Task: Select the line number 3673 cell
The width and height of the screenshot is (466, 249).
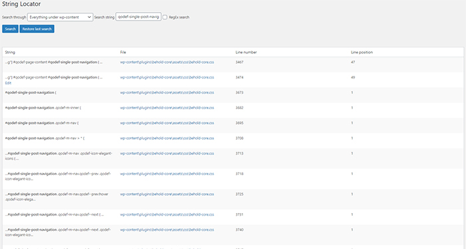Action: coord(240,93)
